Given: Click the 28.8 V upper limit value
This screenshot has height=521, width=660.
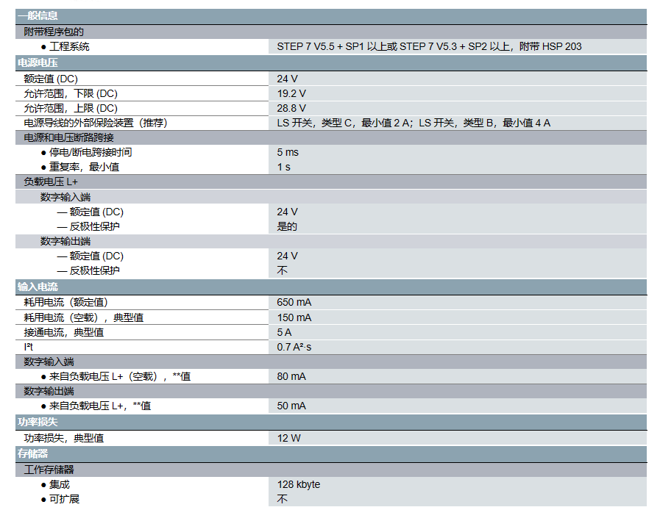Looking at the screenshot, I should 288,108.
